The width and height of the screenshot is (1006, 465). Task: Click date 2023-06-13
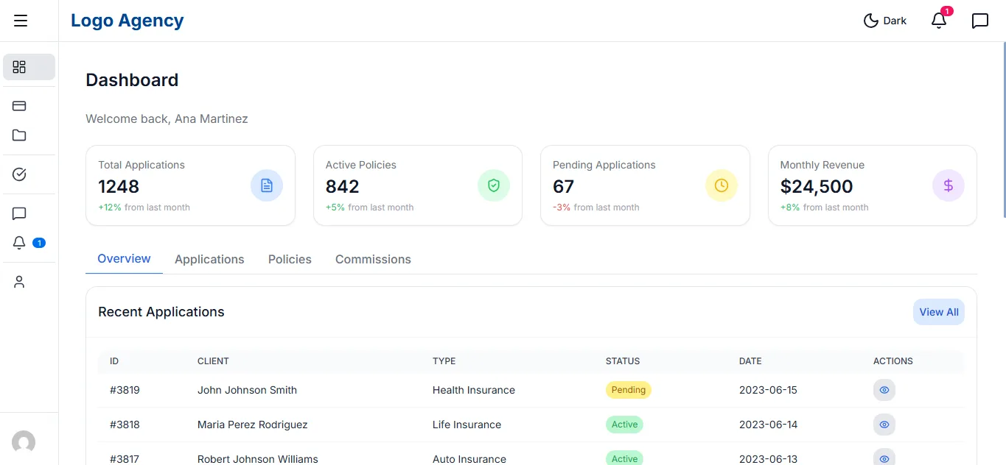(768, 459)
